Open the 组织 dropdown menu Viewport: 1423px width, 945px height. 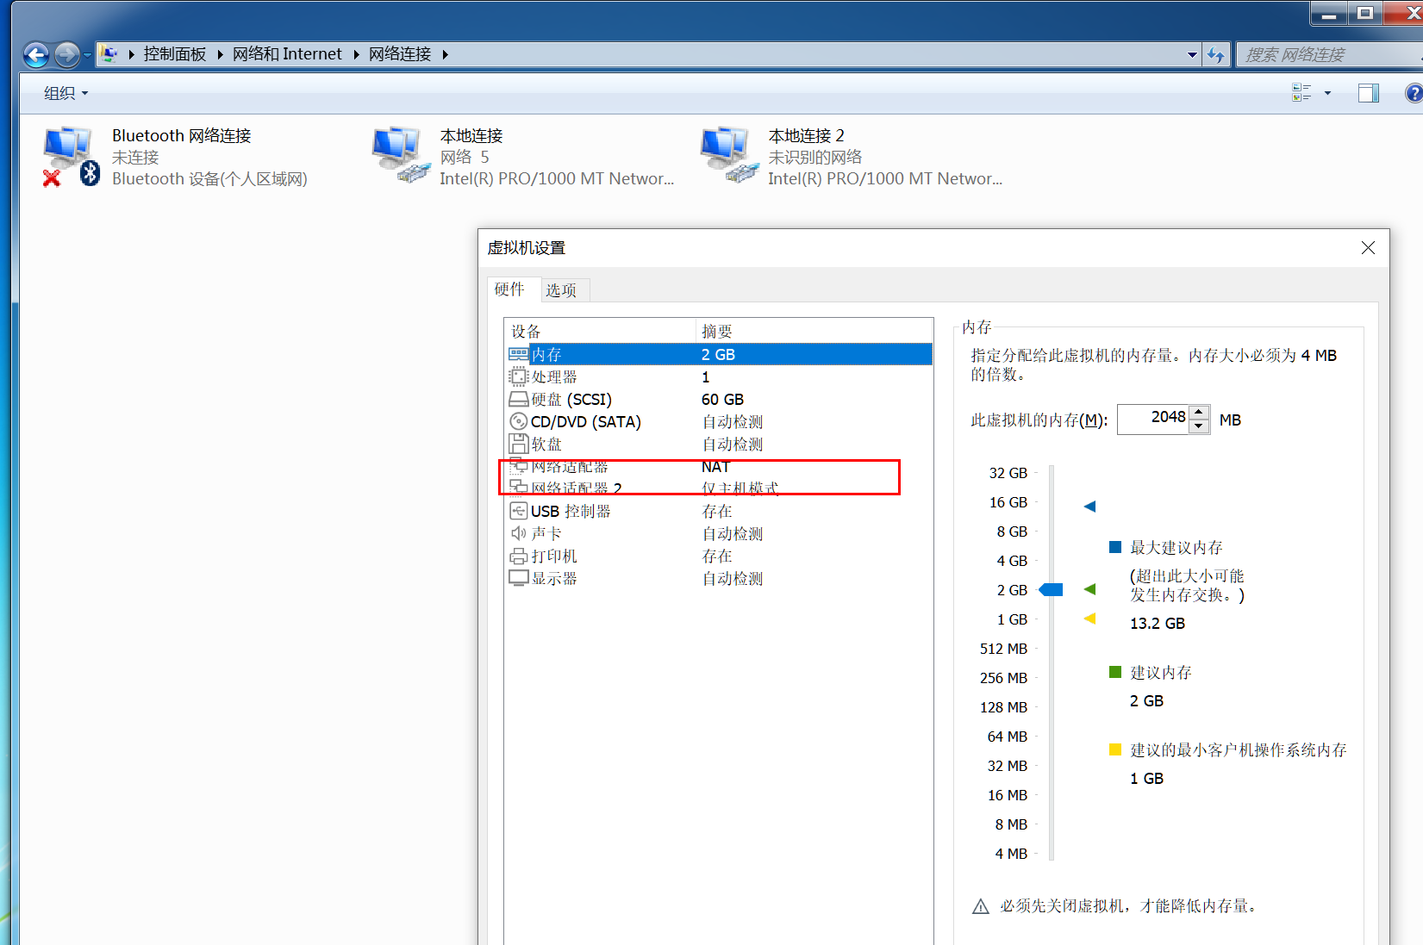66,93
